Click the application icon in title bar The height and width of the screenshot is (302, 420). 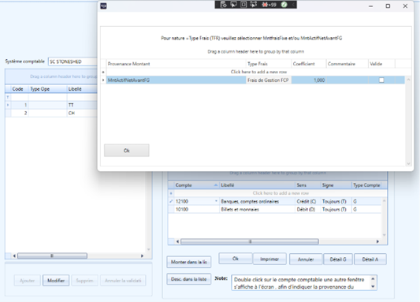point(103,6)
